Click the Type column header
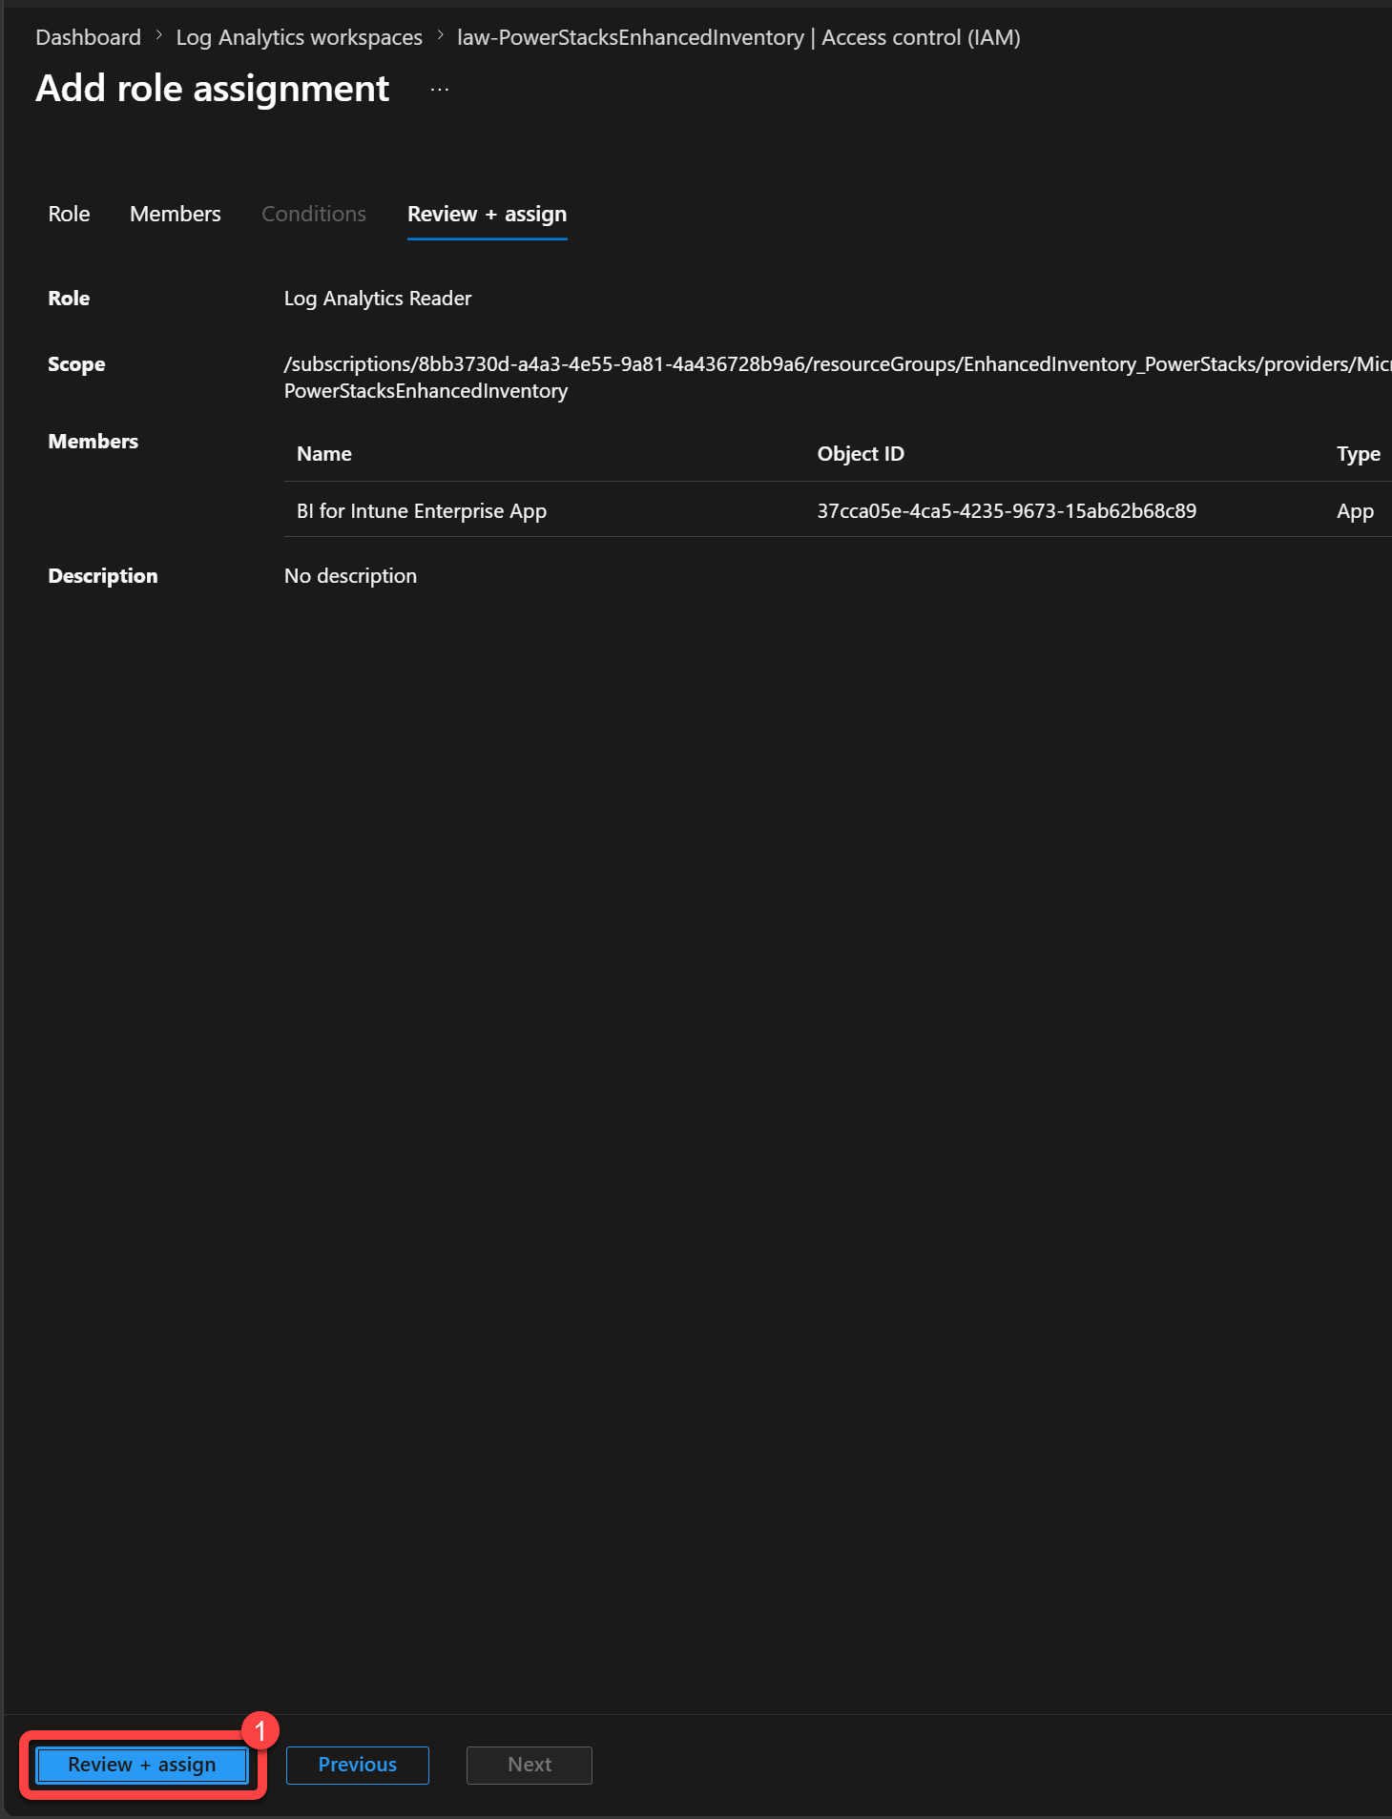The image size is (1392, 1819). [x=1359, y=454]
